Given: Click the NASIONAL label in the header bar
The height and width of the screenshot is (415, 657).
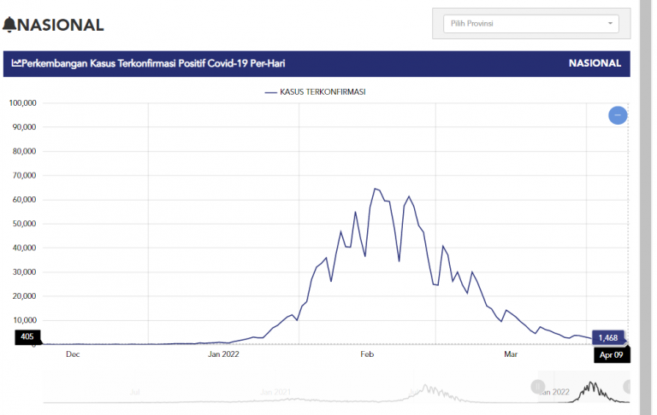Looking at the screenshot, I should [x=595, y=63].
